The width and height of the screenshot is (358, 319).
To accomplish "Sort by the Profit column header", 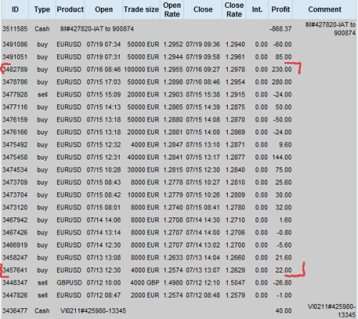I will pyautogui.click(x=281, y=9).
